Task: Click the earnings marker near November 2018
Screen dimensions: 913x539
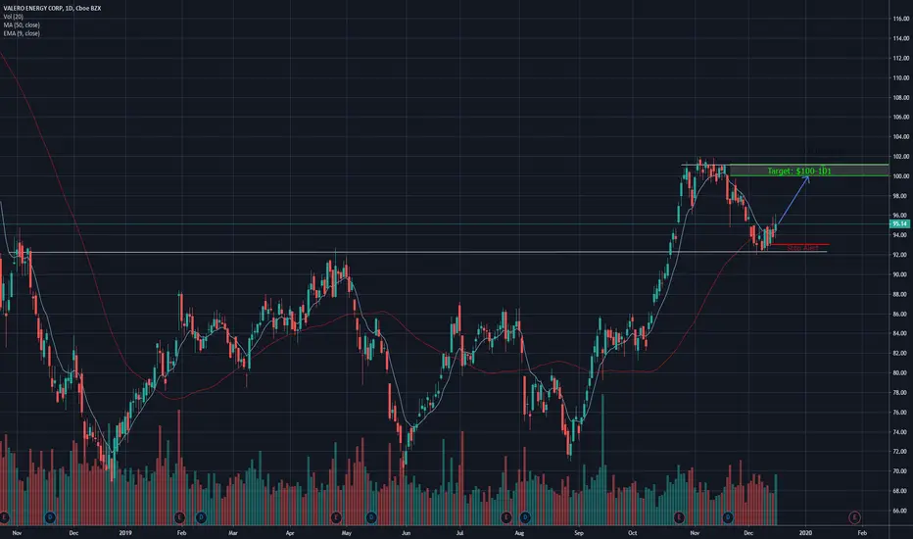Action: 4,517
